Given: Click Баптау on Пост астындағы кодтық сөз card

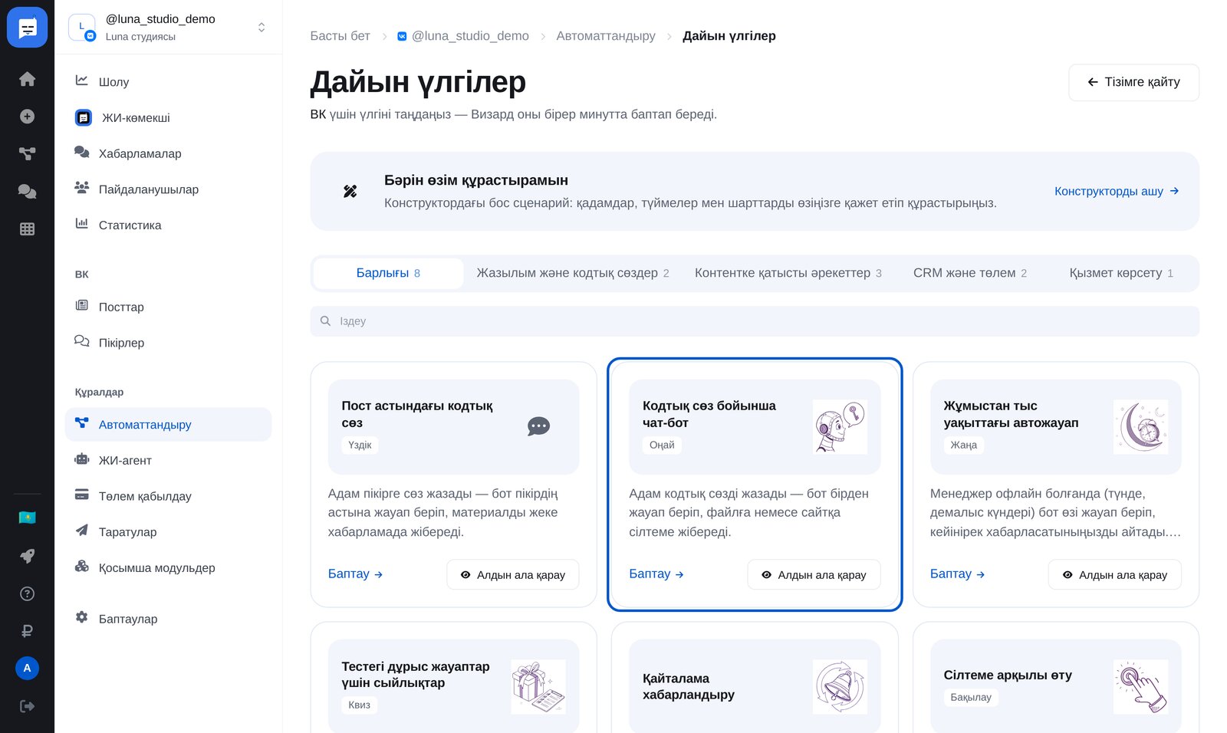Looking at the screenshot, I should pyautogui.click(x=355, y=574).
